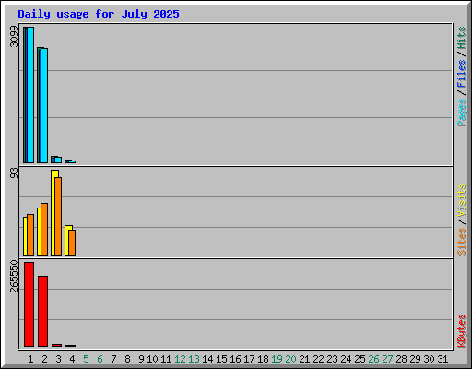
Task: Click day 30 on the x-axis
Action: tap(429, 359)
